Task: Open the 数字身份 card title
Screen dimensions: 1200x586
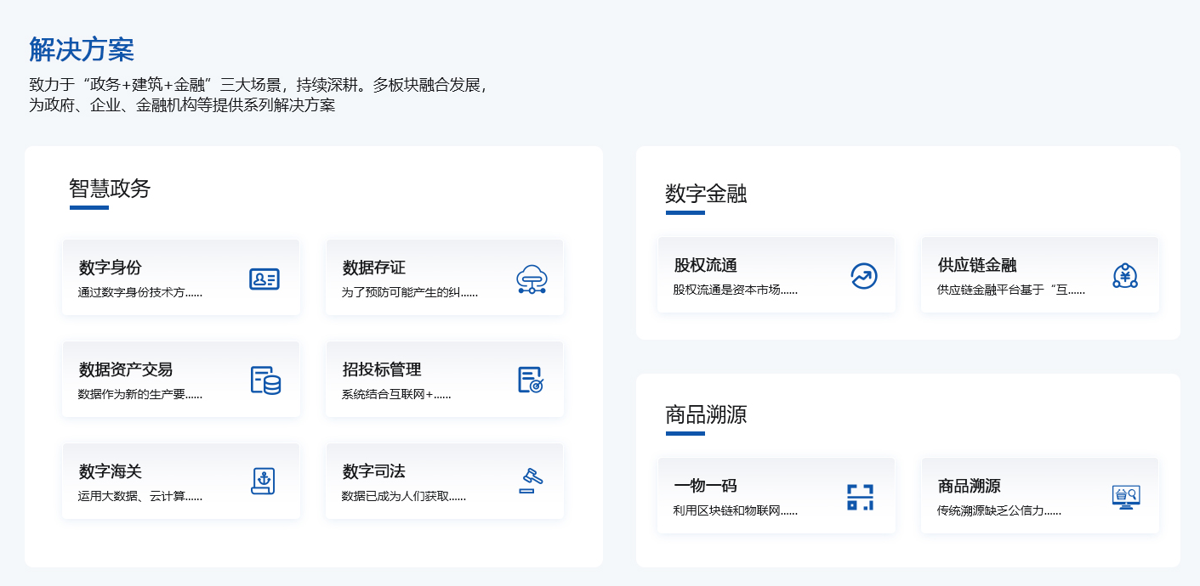Action: [111, 268]
